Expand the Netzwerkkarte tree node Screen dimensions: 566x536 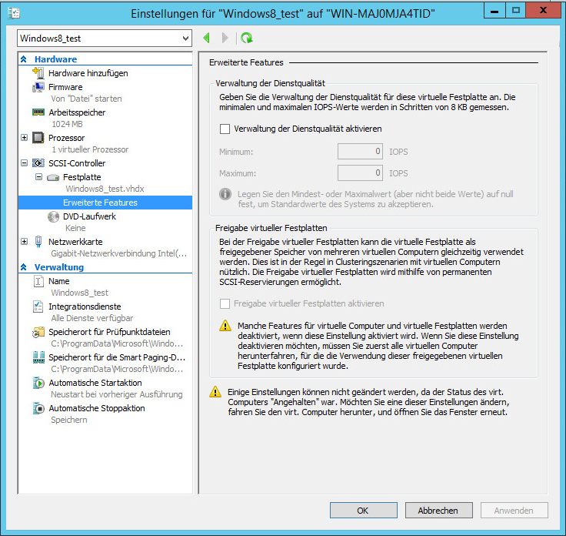point(25,242)
